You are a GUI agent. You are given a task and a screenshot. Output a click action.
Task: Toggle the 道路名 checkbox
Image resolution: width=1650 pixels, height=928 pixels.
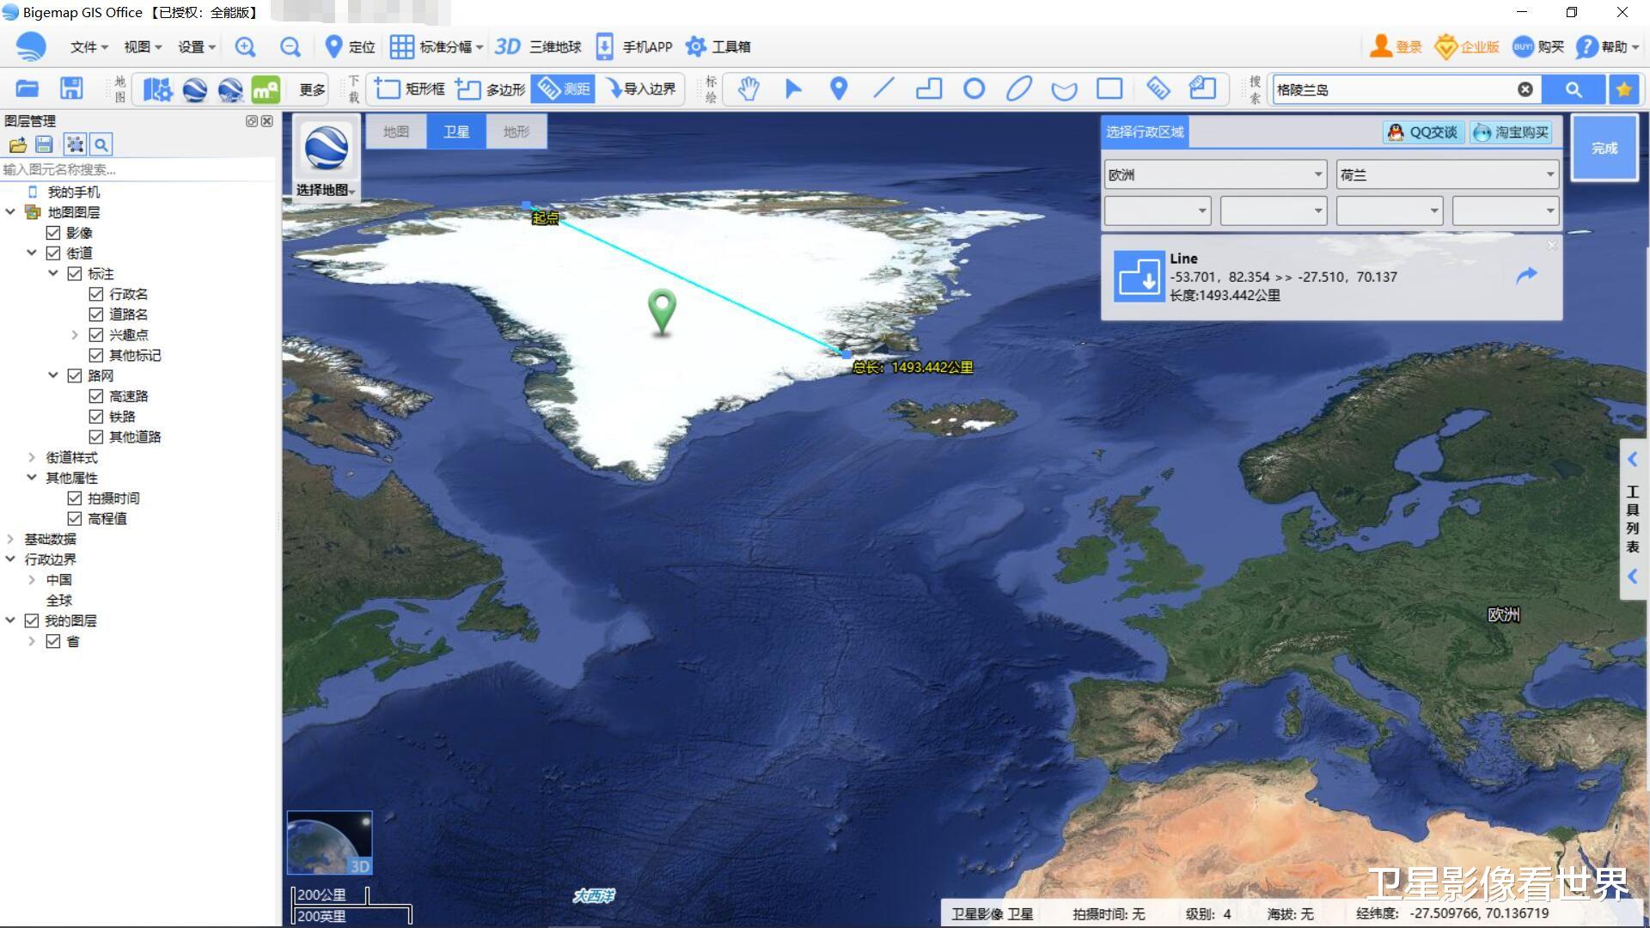click(96, 314)
